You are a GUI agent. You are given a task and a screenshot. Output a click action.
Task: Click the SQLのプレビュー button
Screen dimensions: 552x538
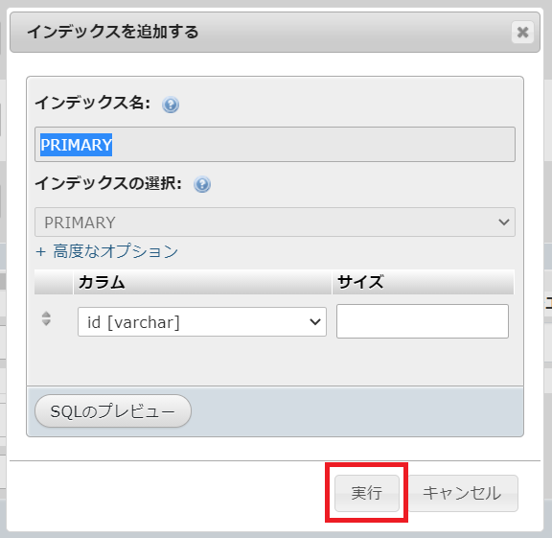tap(113, 411)
